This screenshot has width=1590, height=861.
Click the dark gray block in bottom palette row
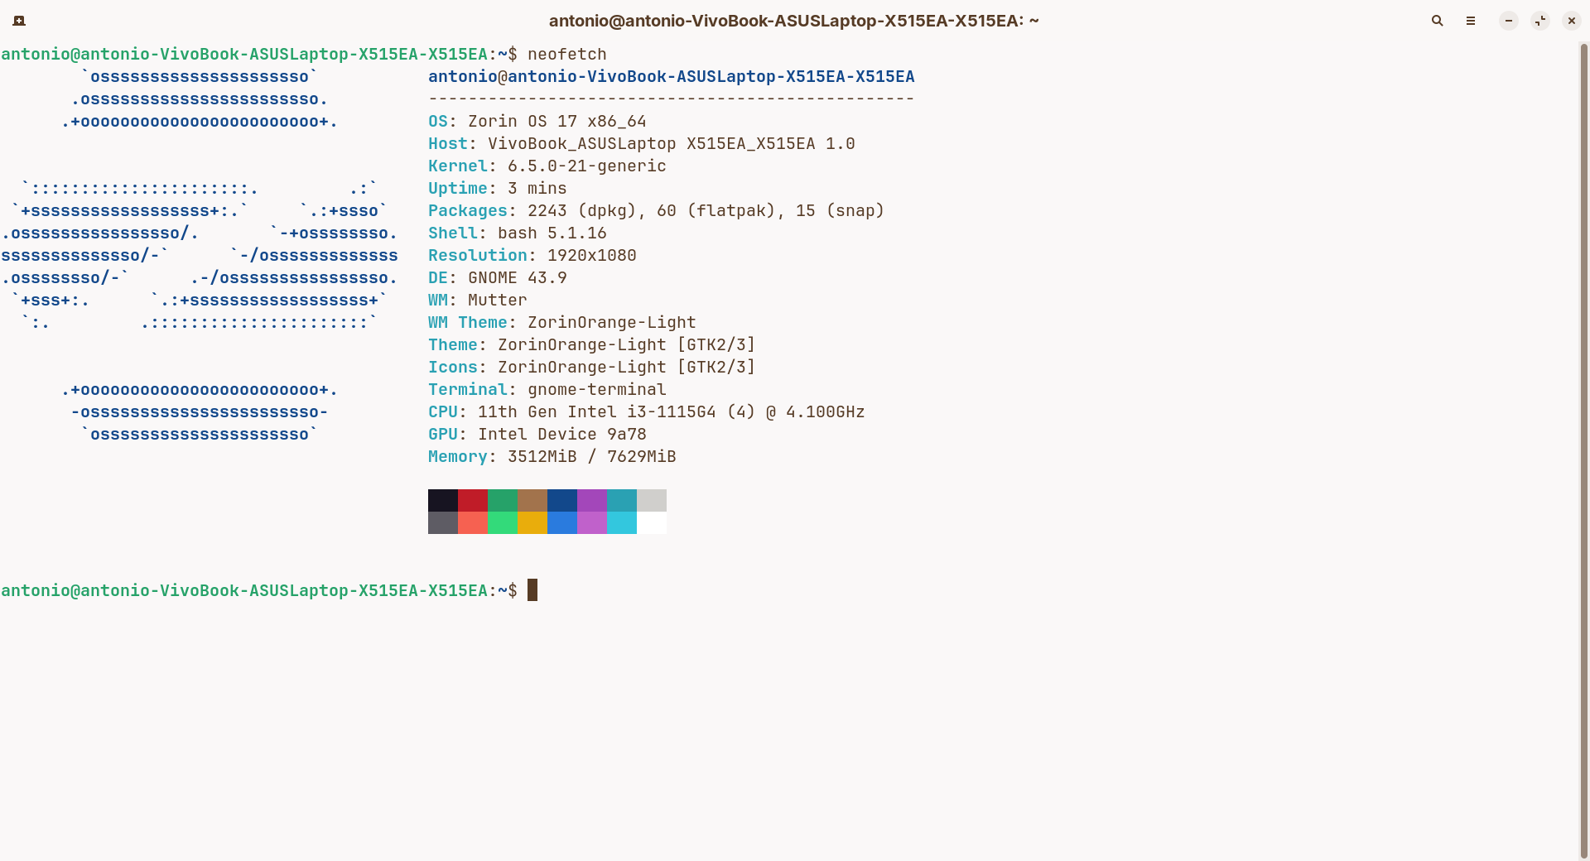tap(443, 522)
